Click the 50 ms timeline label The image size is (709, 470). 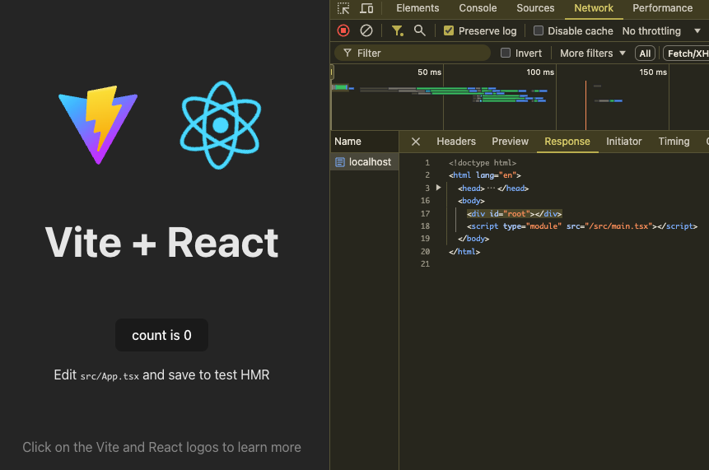coord(429,72)
